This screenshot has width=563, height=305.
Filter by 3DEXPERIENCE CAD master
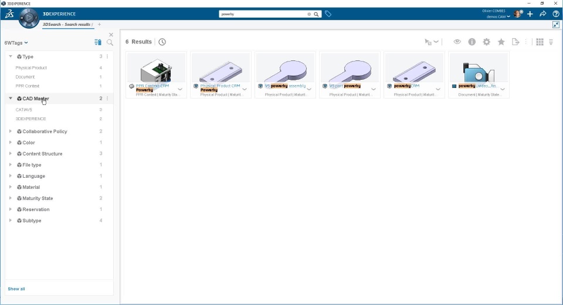pyautogui.click(x=30, y=119)
